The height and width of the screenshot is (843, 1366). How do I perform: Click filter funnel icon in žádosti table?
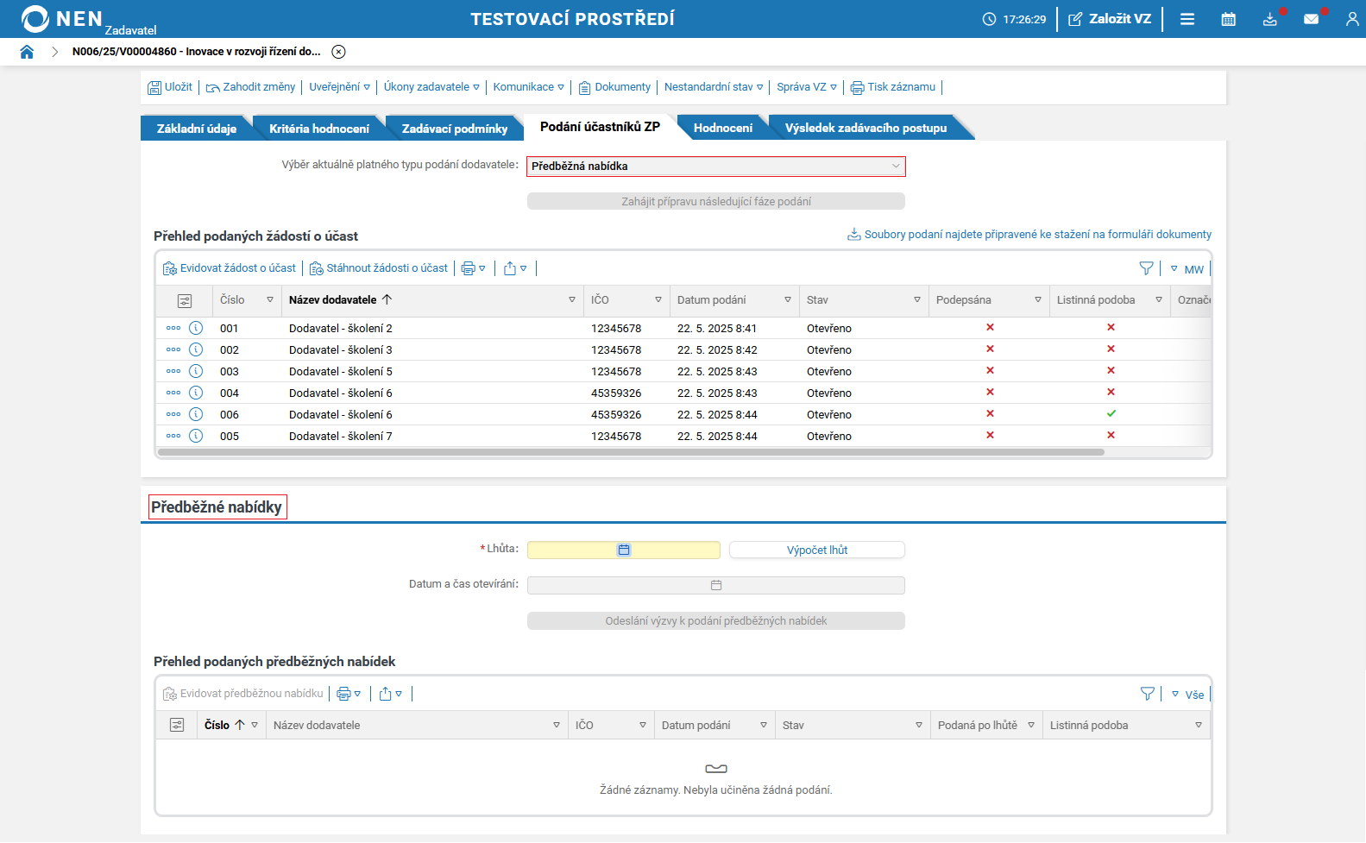coord(1146,268)
